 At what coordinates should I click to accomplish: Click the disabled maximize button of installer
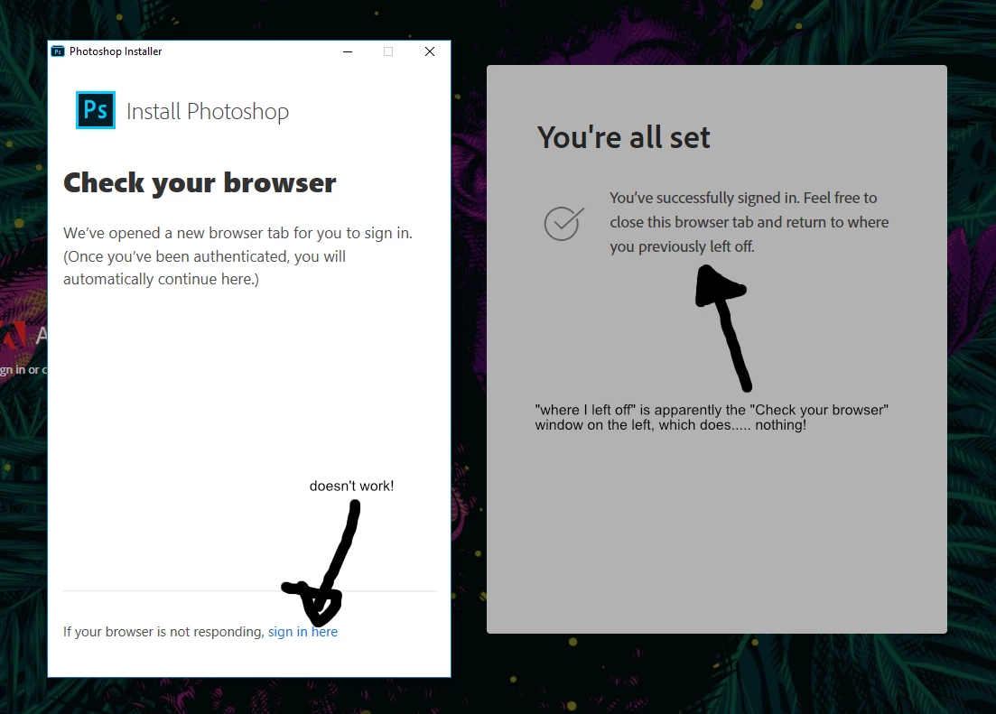click(388, 51)
